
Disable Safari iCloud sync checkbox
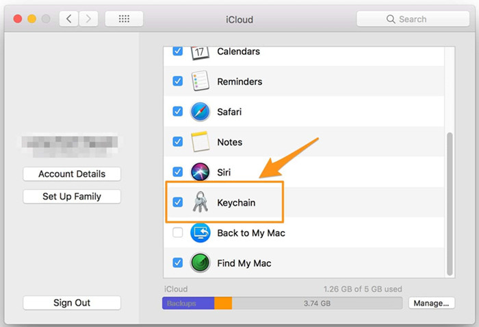(177, 111)
